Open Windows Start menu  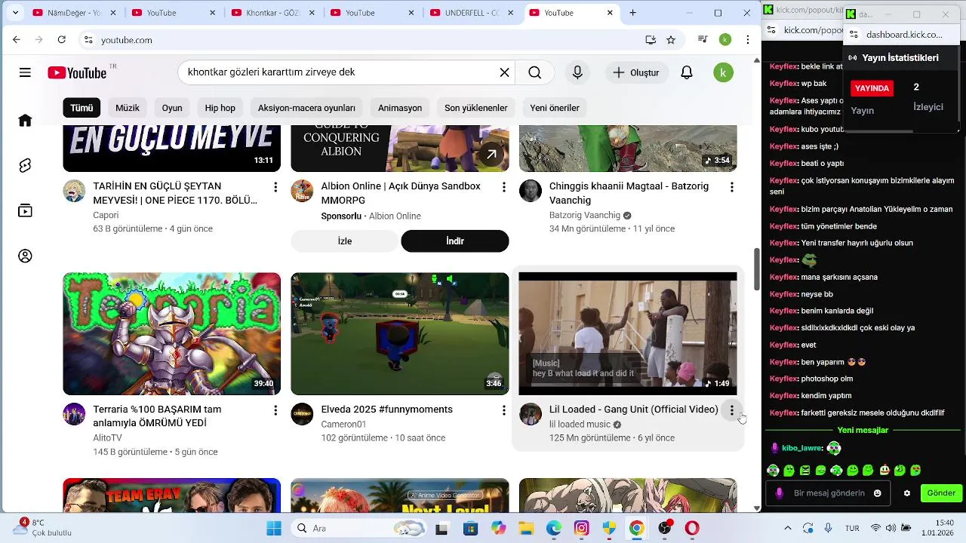tap(274, 528)
